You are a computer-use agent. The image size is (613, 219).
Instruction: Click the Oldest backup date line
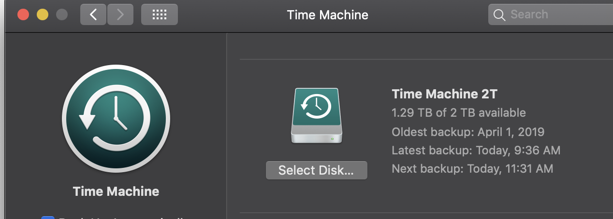point(468,131)
